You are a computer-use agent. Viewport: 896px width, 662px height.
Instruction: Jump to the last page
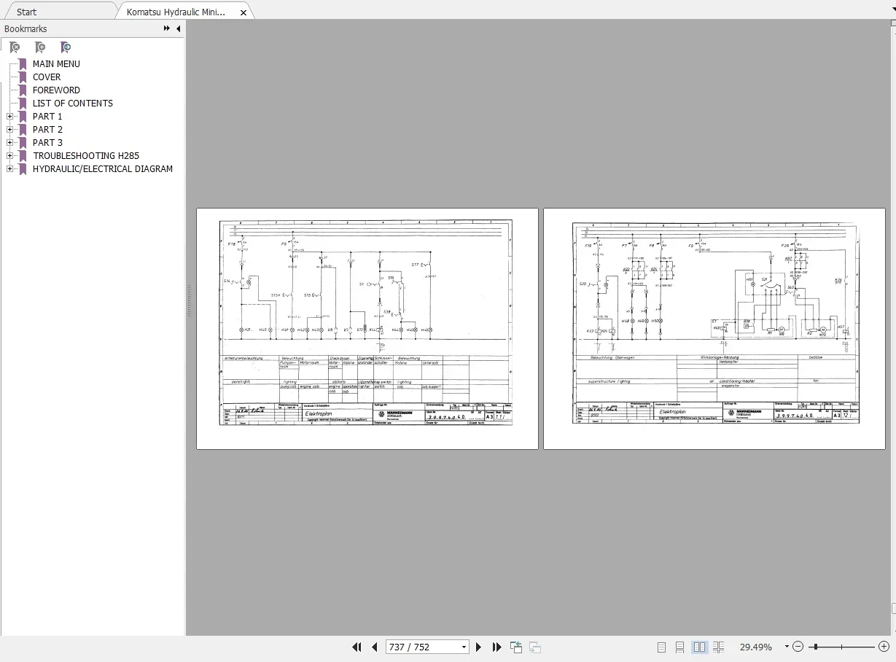(497, 647)
